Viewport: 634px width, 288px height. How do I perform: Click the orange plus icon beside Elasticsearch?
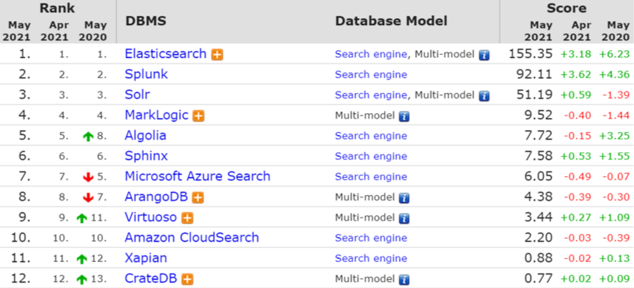pos(217,54)
